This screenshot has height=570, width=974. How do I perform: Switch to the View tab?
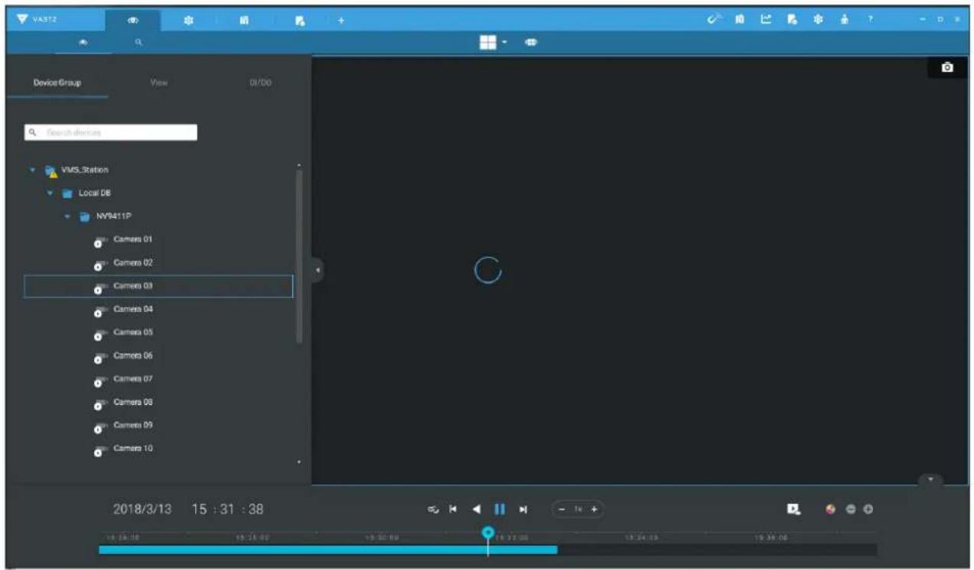pos(159,83)
